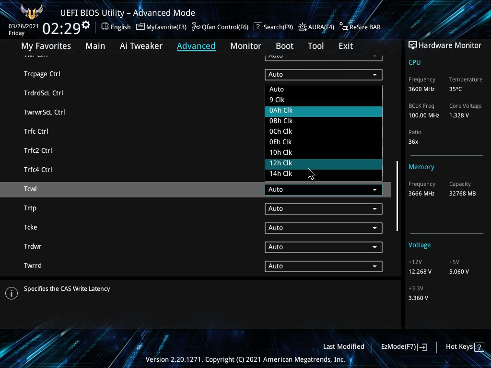The width and height of the screenshot is (491, 368).
Task: Choose 0Ch Clk option
Action: 324,131
